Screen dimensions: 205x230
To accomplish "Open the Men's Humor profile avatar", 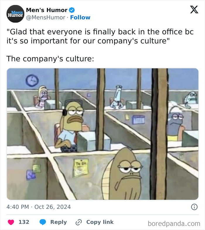I will click(x=15, y=14).
